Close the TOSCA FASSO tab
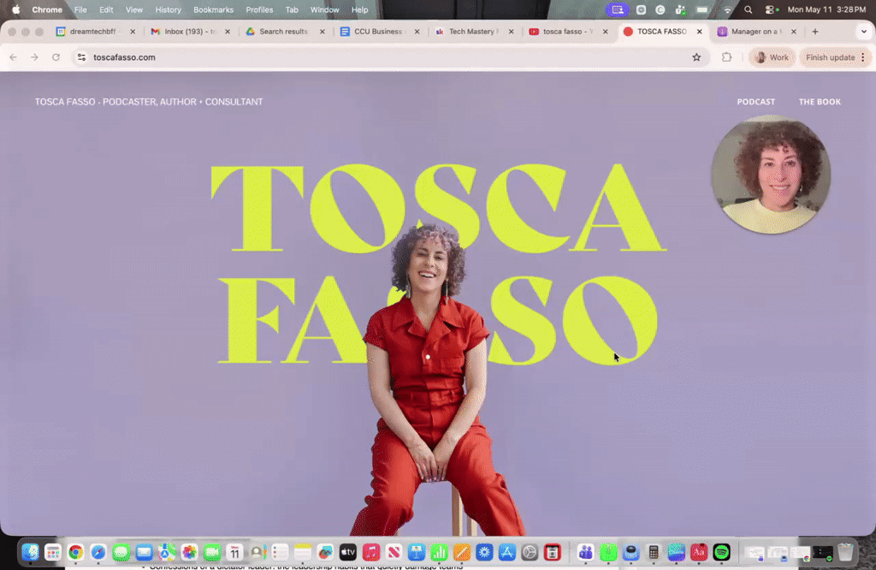The width and height of the screenshot is (876, 570). tap(700, 32)
